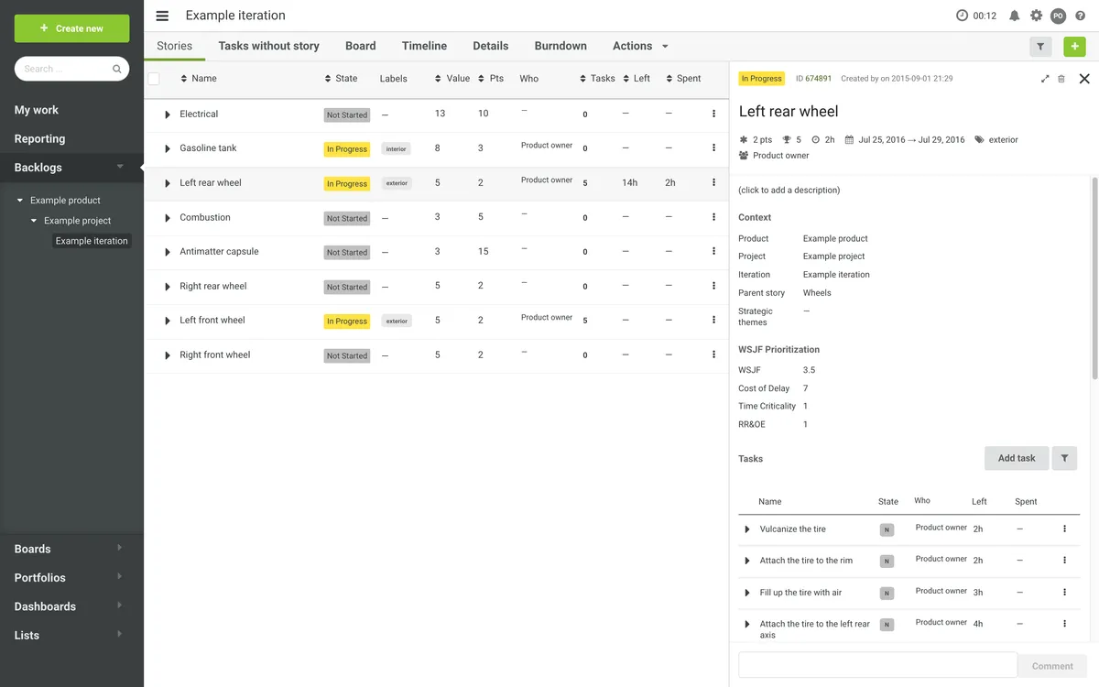Switch to the Board tab
This screenshot has width=1099, height=687.
coord(361,46)
